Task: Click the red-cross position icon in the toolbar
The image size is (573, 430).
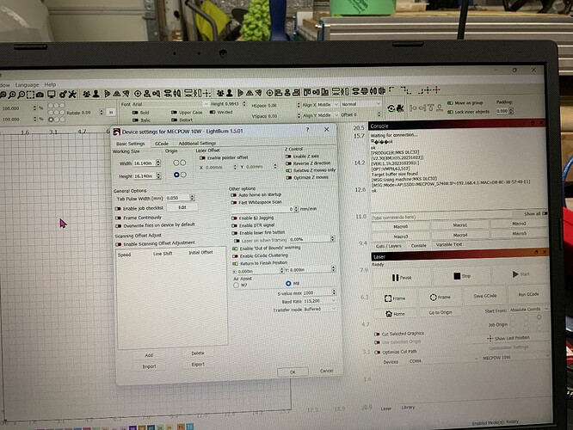Action: [x=436, y=90]
